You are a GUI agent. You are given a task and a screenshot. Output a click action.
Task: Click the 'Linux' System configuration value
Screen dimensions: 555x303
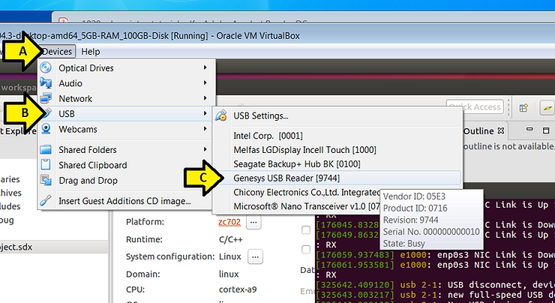pos(229,256)
